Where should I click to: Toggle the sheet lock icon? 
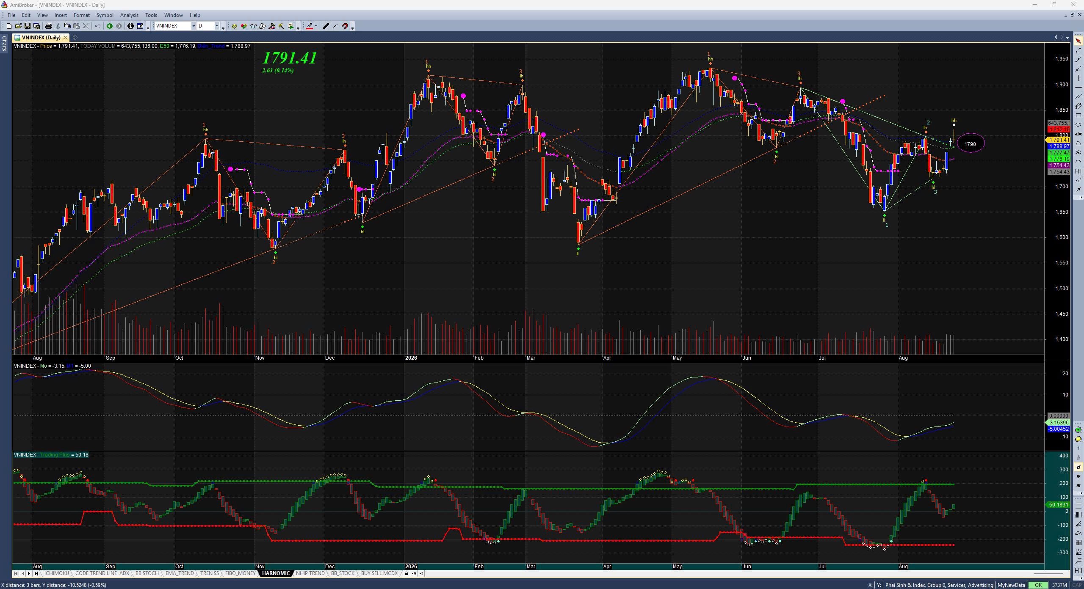pyautogui.click(x=406, y=574)
